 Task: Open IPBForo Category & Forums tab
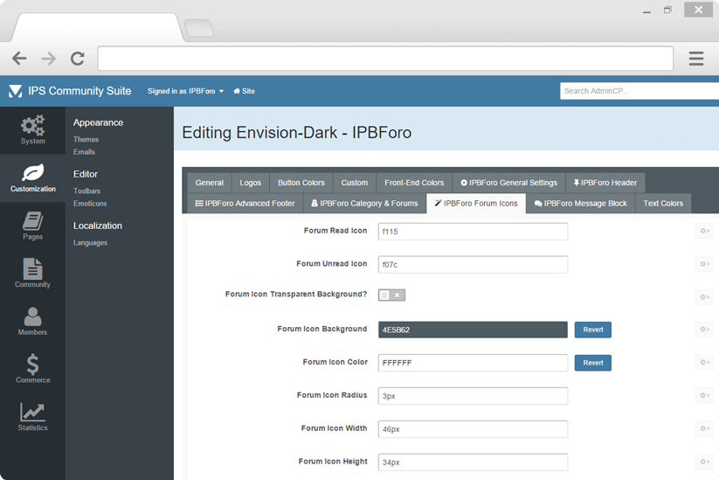[x=364, y=204]
